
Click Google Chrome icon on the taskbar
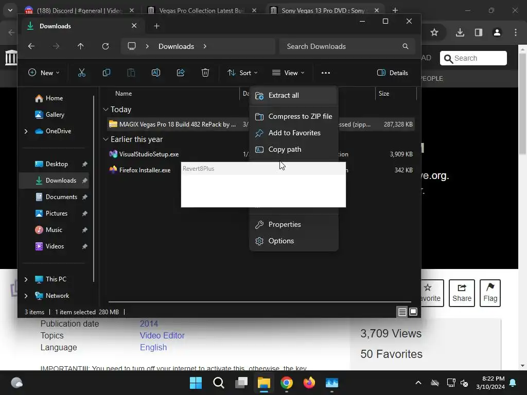pyautogui.click(x=286, y=383)
